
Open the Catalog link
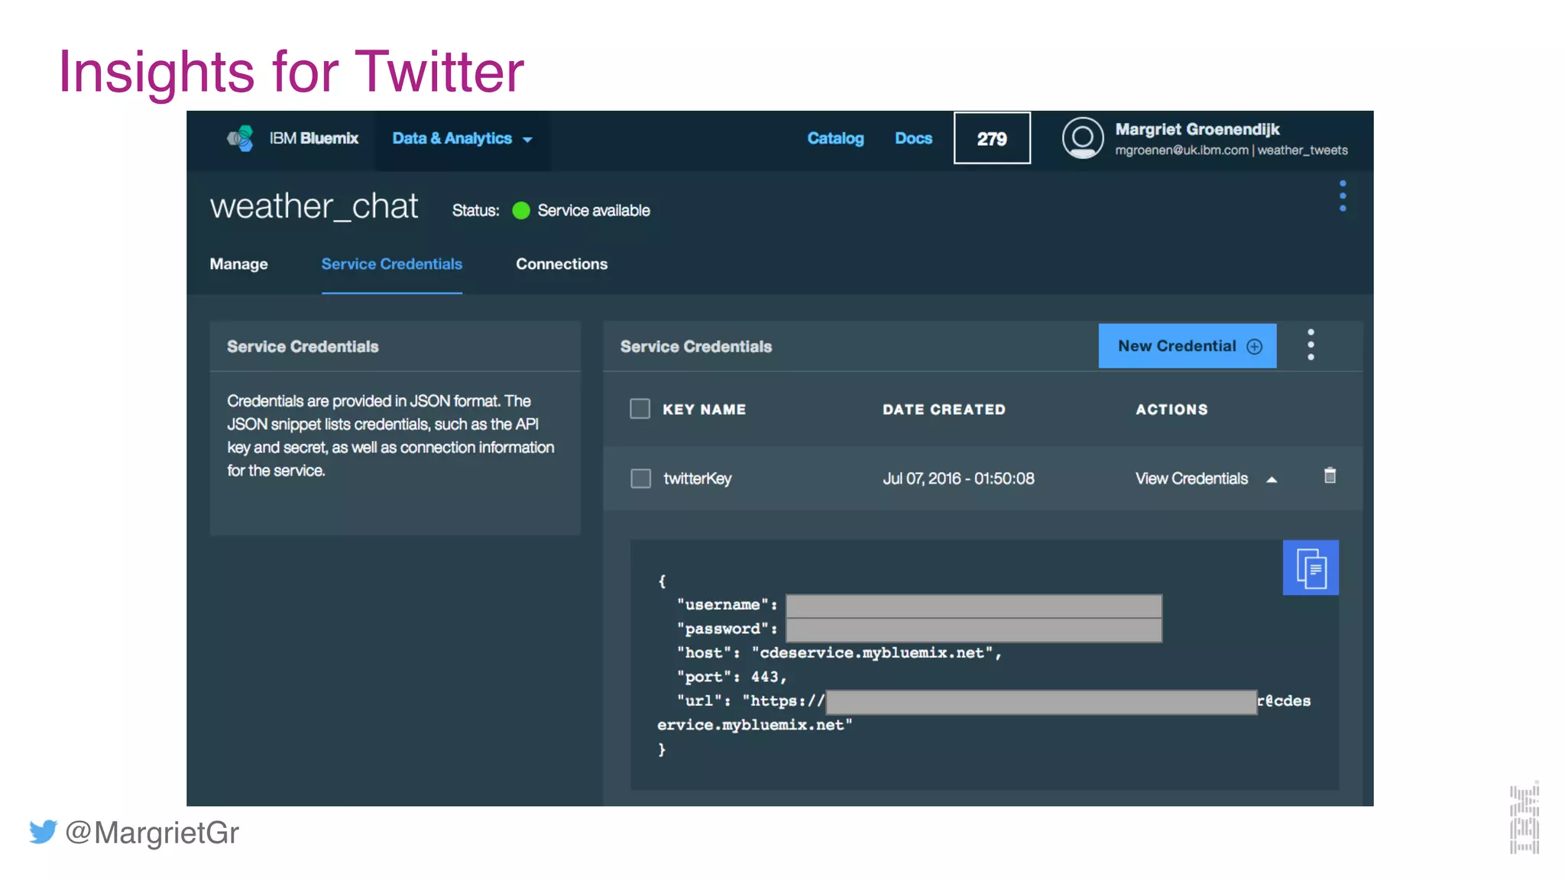tap(835, 139)
